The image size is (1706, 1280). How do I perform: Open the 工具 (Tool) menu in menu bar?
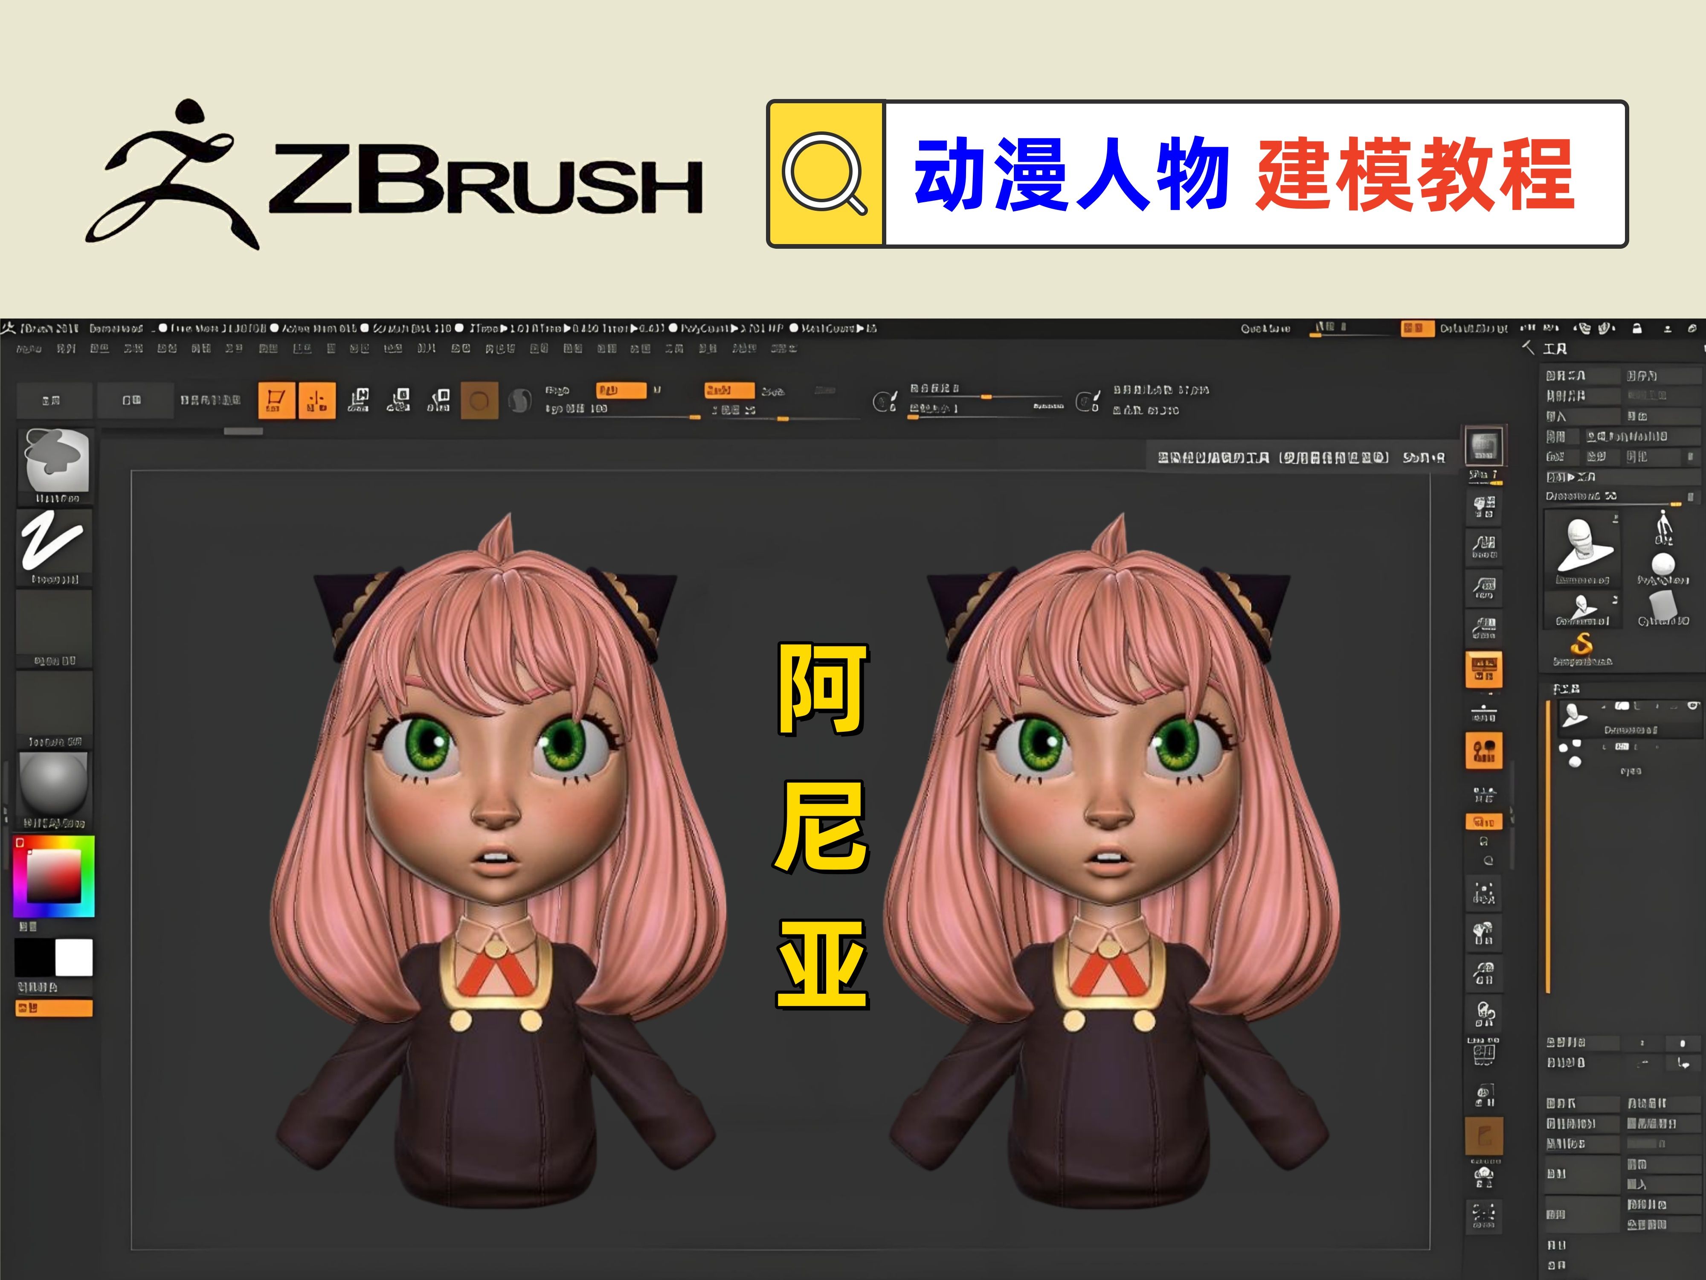coord(674,349)
